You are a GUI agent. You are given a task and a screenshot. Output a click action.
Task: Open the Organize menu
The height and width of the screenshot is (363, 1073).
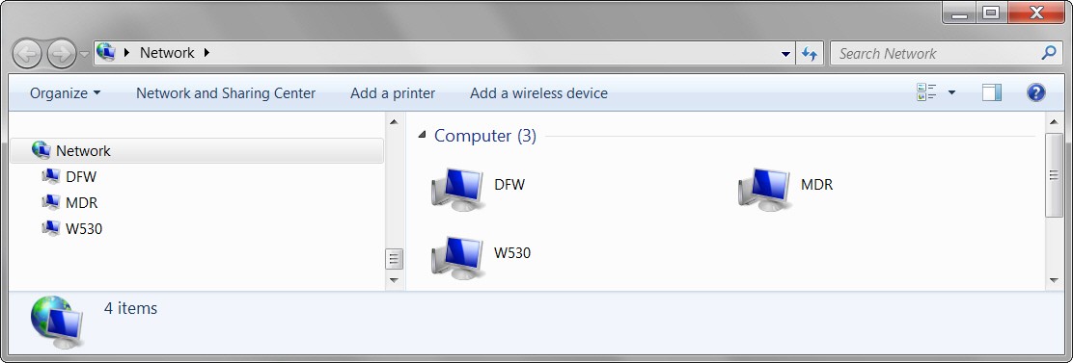tap(65, 92)
